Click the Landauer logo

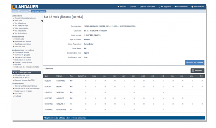(x=25, y=7)
